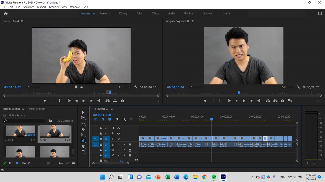Open Source monitor zoom level Fit dropdown
Image resolution: width=325 pixels, height=182 pixels.
33,87
